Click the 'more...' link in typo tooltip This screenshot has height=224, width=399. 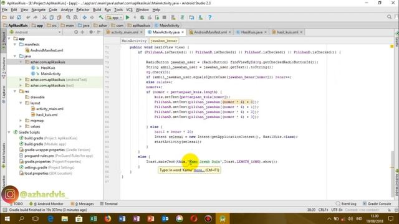[x=199, y=170]
